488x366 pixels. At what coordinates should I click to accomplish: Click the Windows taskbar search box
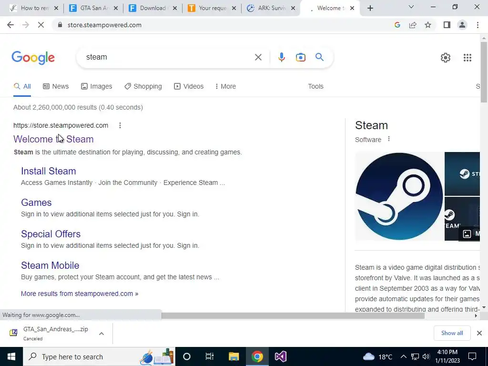(x=99, y=356)
